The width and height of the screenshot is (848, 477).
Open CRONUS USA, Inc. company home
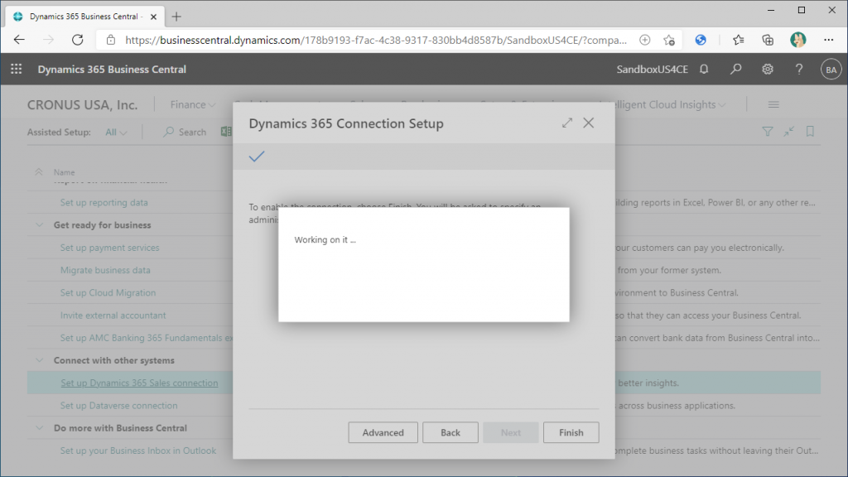tap(82, 105)
